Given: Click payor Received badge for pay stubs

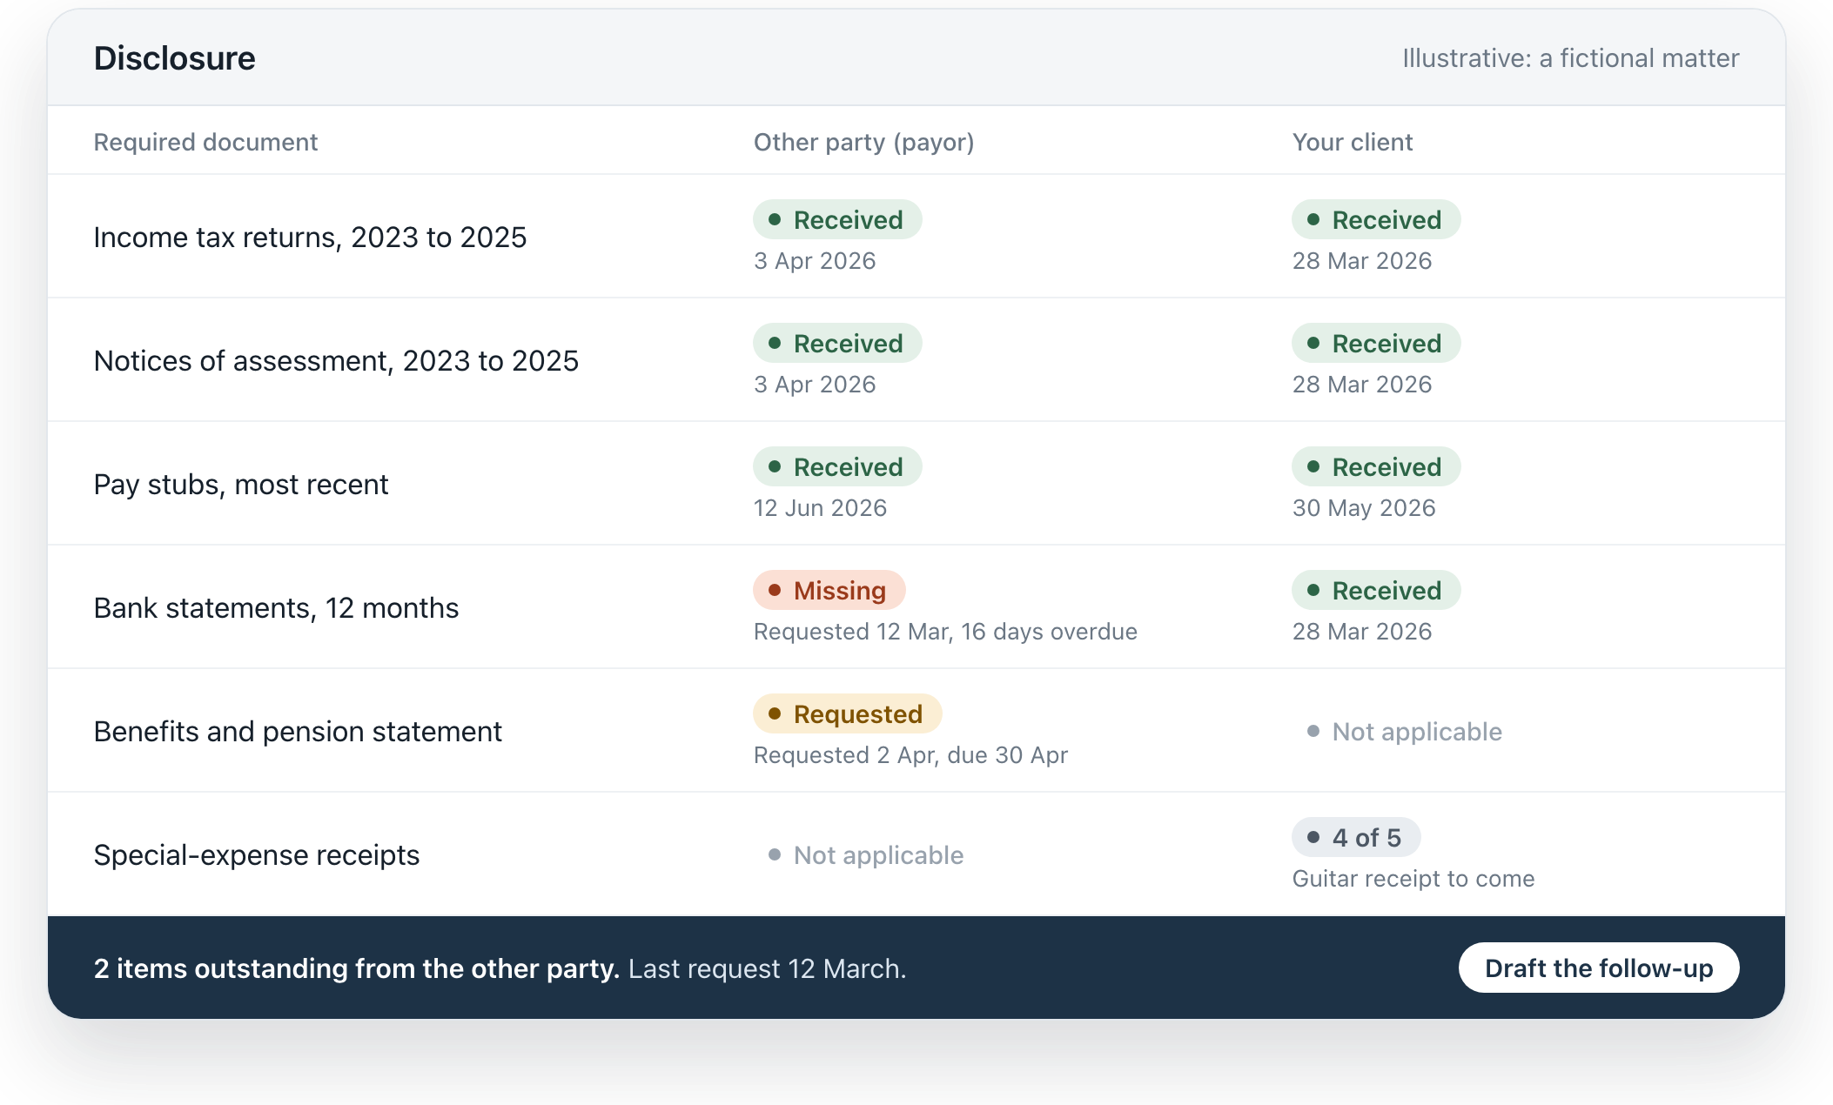Looking at the screenshot, I should point(837,466).
